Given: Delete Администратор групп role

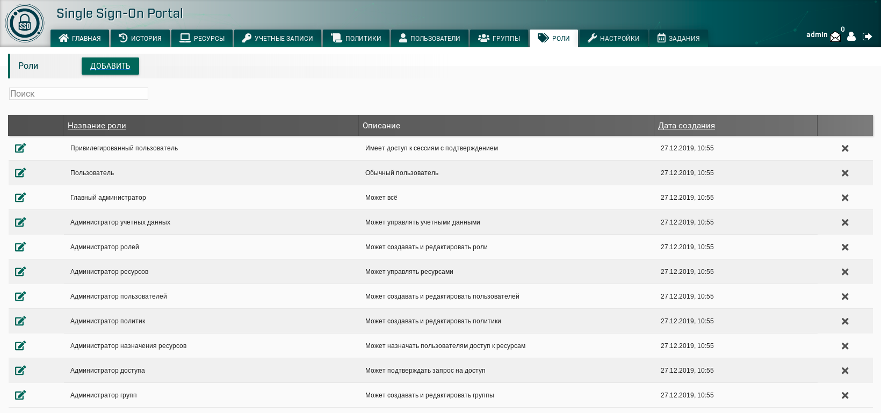Looking at the screenshot, I should pyautogui.click(x=845, y=395).
